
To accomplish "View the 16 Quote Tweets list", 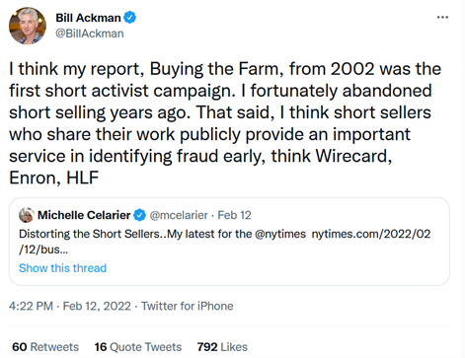I will pyautogui.click(x=138, y=347).
